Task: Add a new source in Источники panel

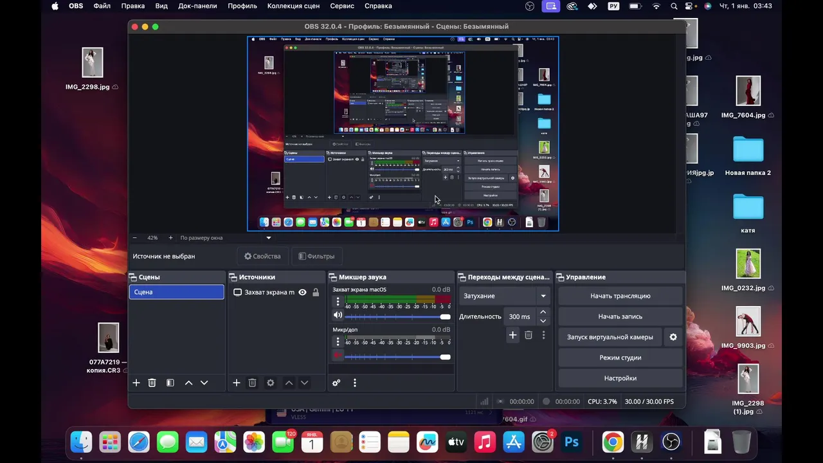Action: coord(237,383)
